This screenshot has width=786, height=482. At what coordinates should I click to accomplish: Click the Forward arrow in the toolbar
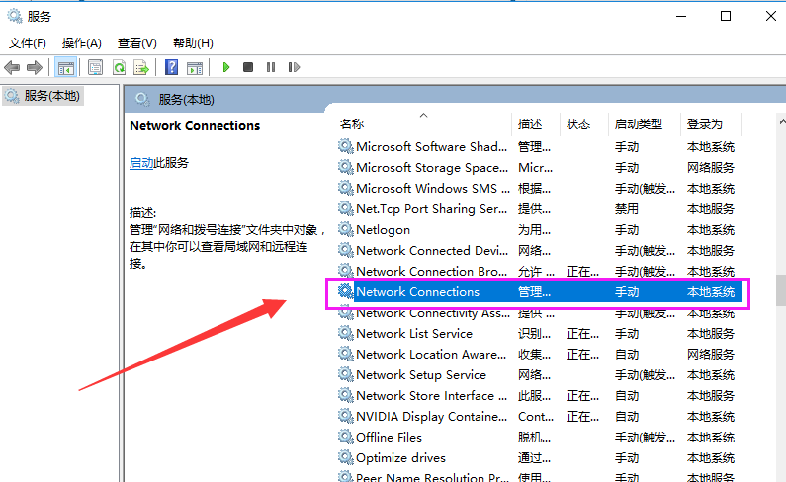point(34,67)
